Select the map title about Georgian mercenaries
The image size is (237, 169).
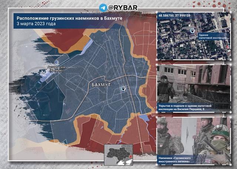coord(69,18)
